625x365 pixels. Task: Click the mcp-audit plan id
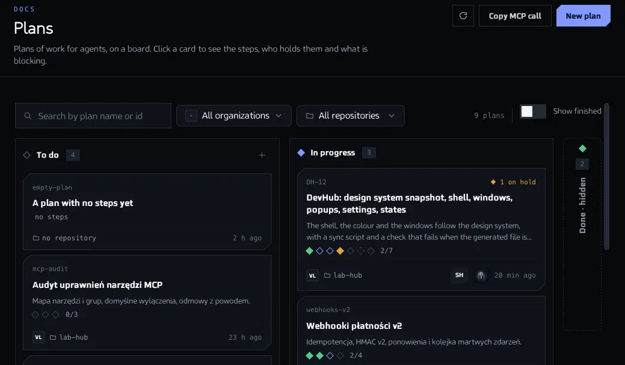tap(50, 269)
